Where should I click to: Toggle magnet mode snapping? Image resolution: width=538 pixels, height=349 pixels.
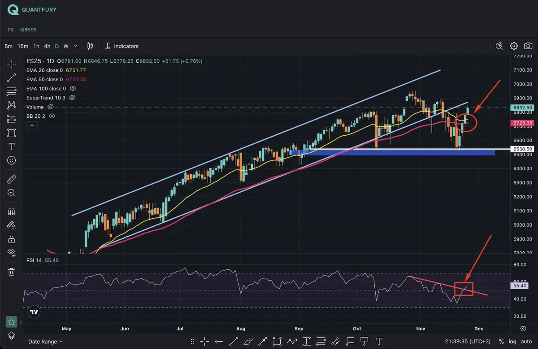(12, 211)
